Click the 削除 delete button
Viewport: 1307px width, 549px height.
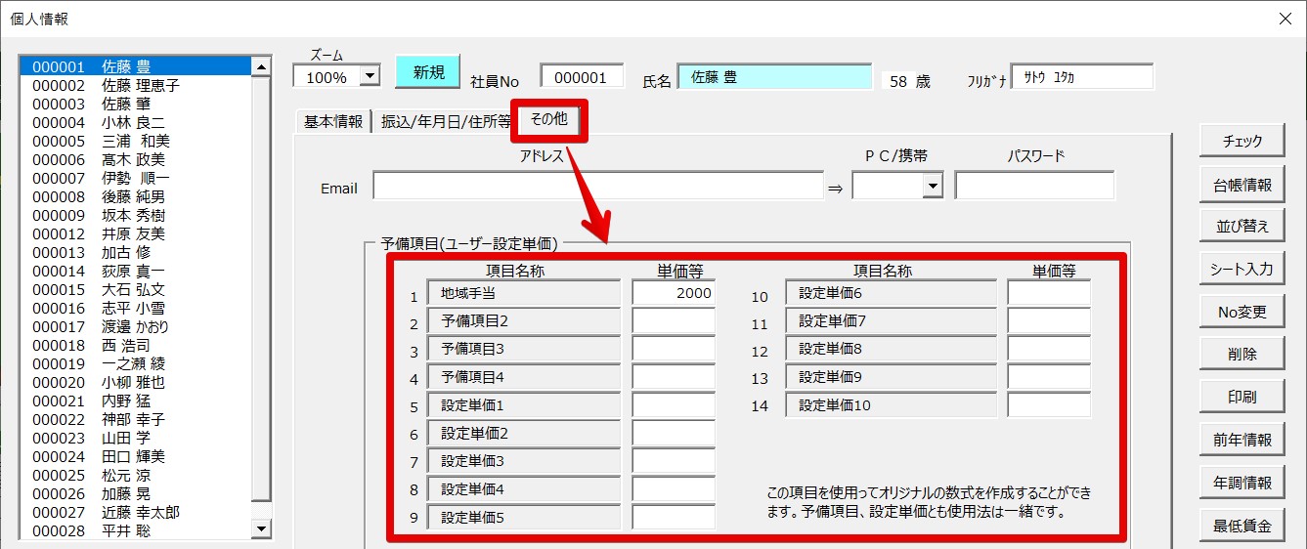[x=1242, y=355]
